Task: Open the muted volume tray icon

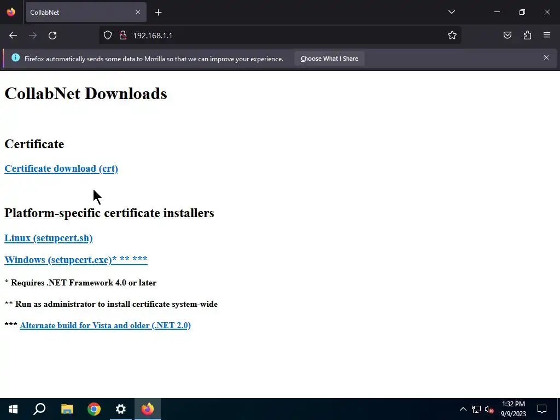Action: (x=489, y=409)
